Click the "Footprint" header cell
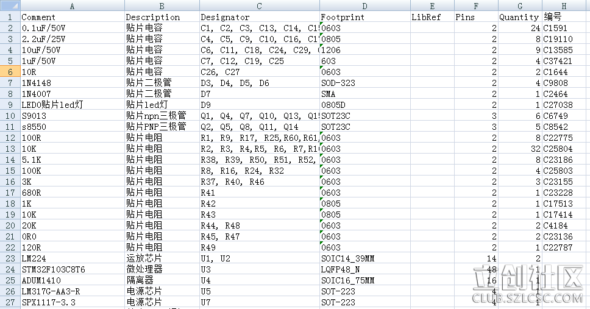 [364, 17]
